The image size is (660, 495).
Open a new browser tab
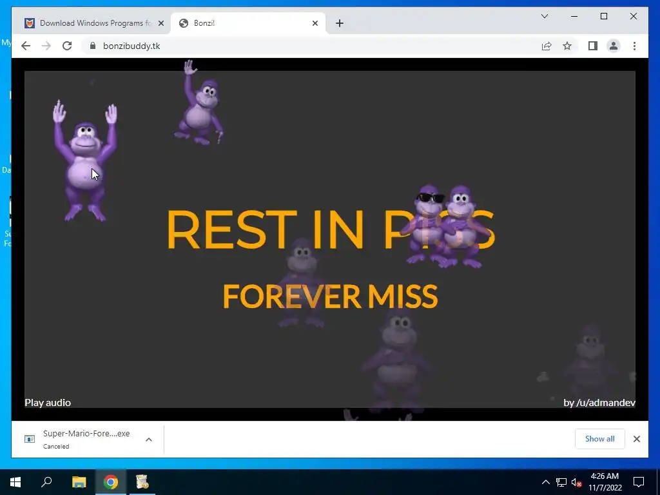[x=340, y=23]
